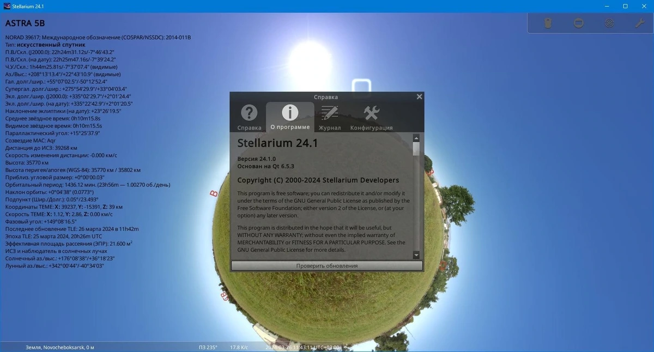Click the scrollbar up arrow in About text
The image size is (654, 352).
416,138
